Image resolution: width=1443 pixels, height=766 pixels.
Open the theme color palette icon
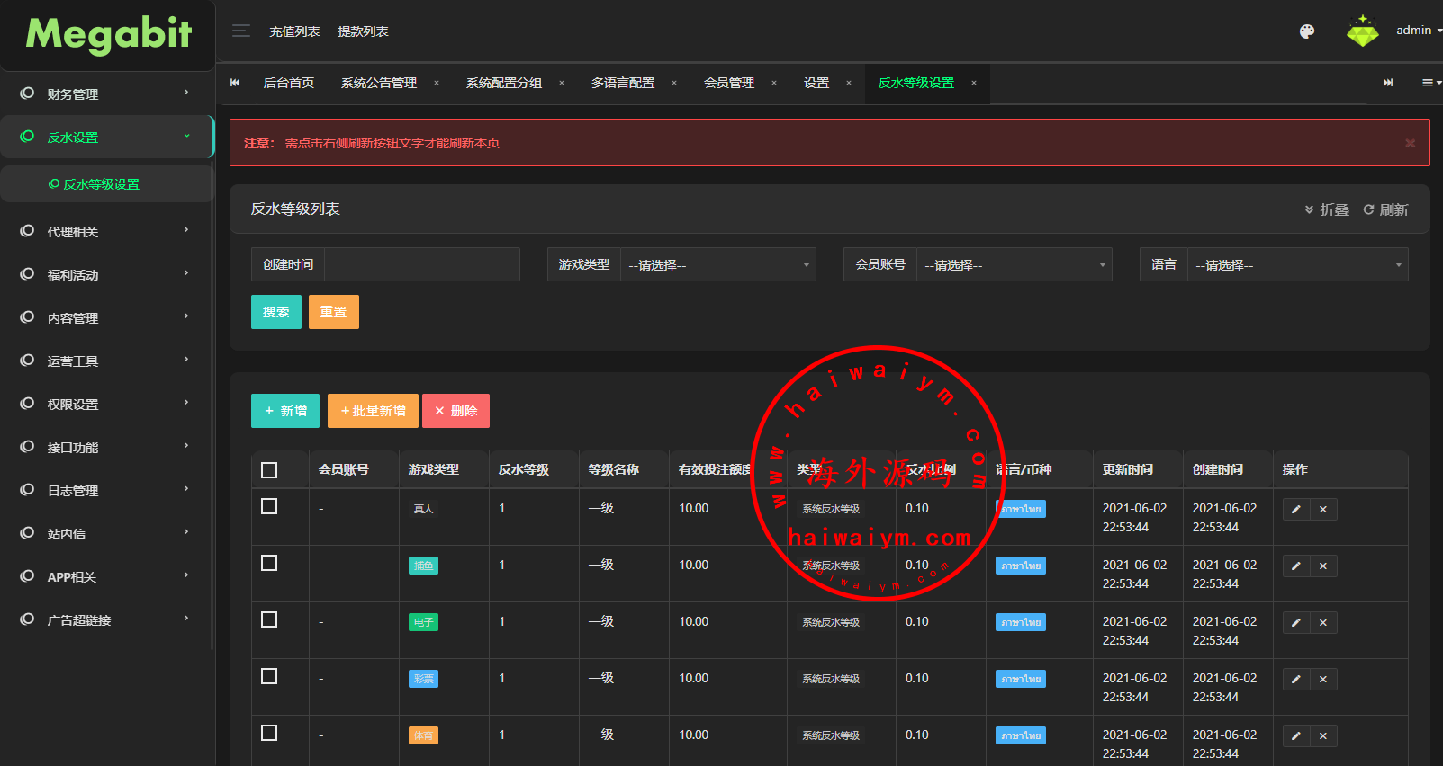1307,31
